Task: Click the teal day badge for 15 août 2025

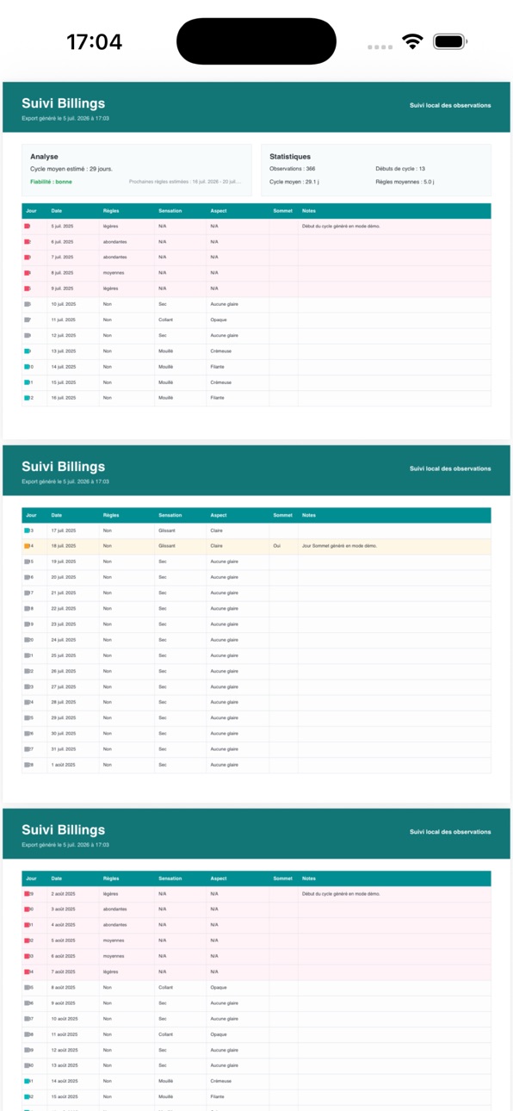Action: (28, 1096)
